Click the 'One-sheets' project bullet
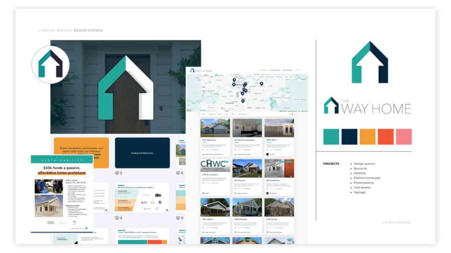451x253 pixels. 362,188
